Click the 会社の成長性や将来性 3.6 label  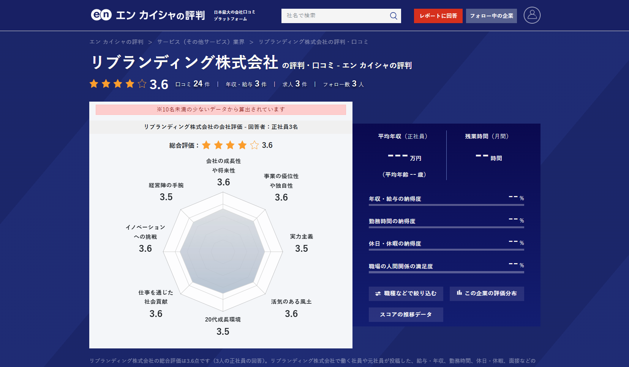[223, 172]
